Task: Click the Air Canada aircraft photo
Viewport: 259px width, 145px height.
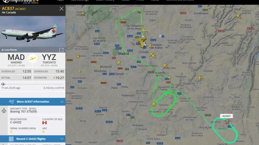Action: pyautogui.click(x=33, y=31)
